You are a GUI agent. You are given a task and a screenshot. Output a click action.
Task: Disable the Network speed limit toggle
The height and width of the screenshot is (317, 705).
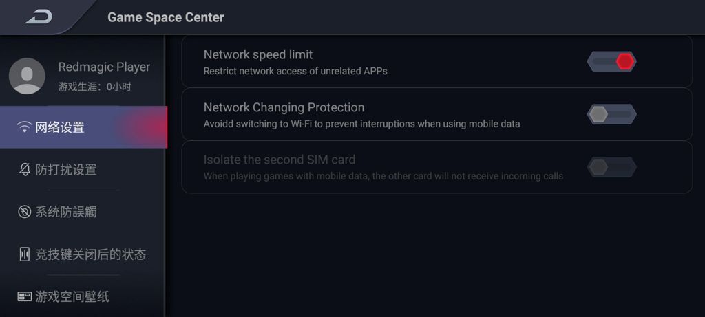(x=611, y=61)
